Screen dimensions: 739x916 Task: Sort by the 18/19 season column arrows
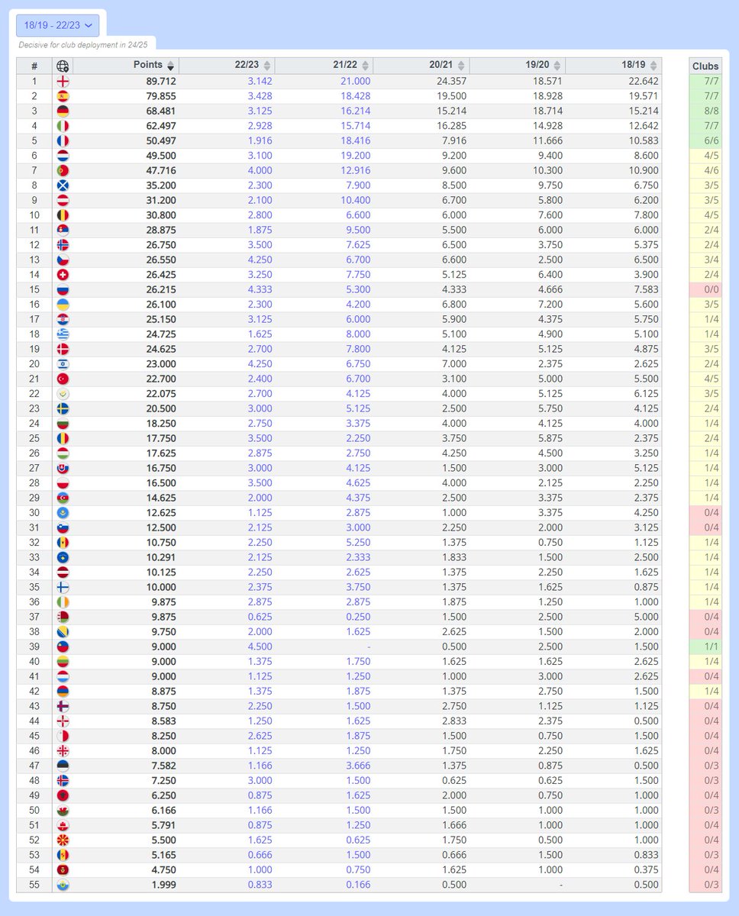pos(653,66)
